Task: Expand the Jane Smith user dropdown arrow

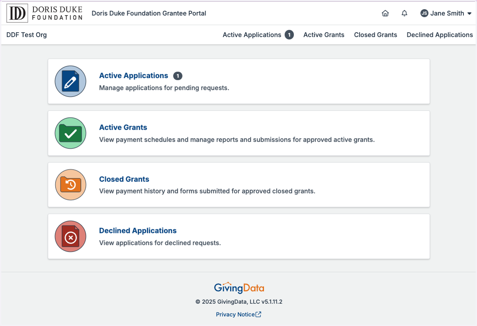Action: click(x=469, y=14)
